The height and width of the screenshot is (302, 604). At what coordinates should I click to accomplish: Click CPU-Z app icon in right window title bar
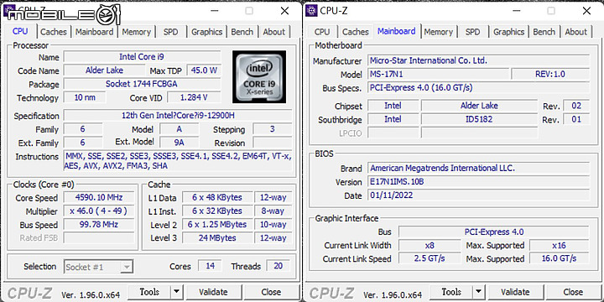[311, 10]
